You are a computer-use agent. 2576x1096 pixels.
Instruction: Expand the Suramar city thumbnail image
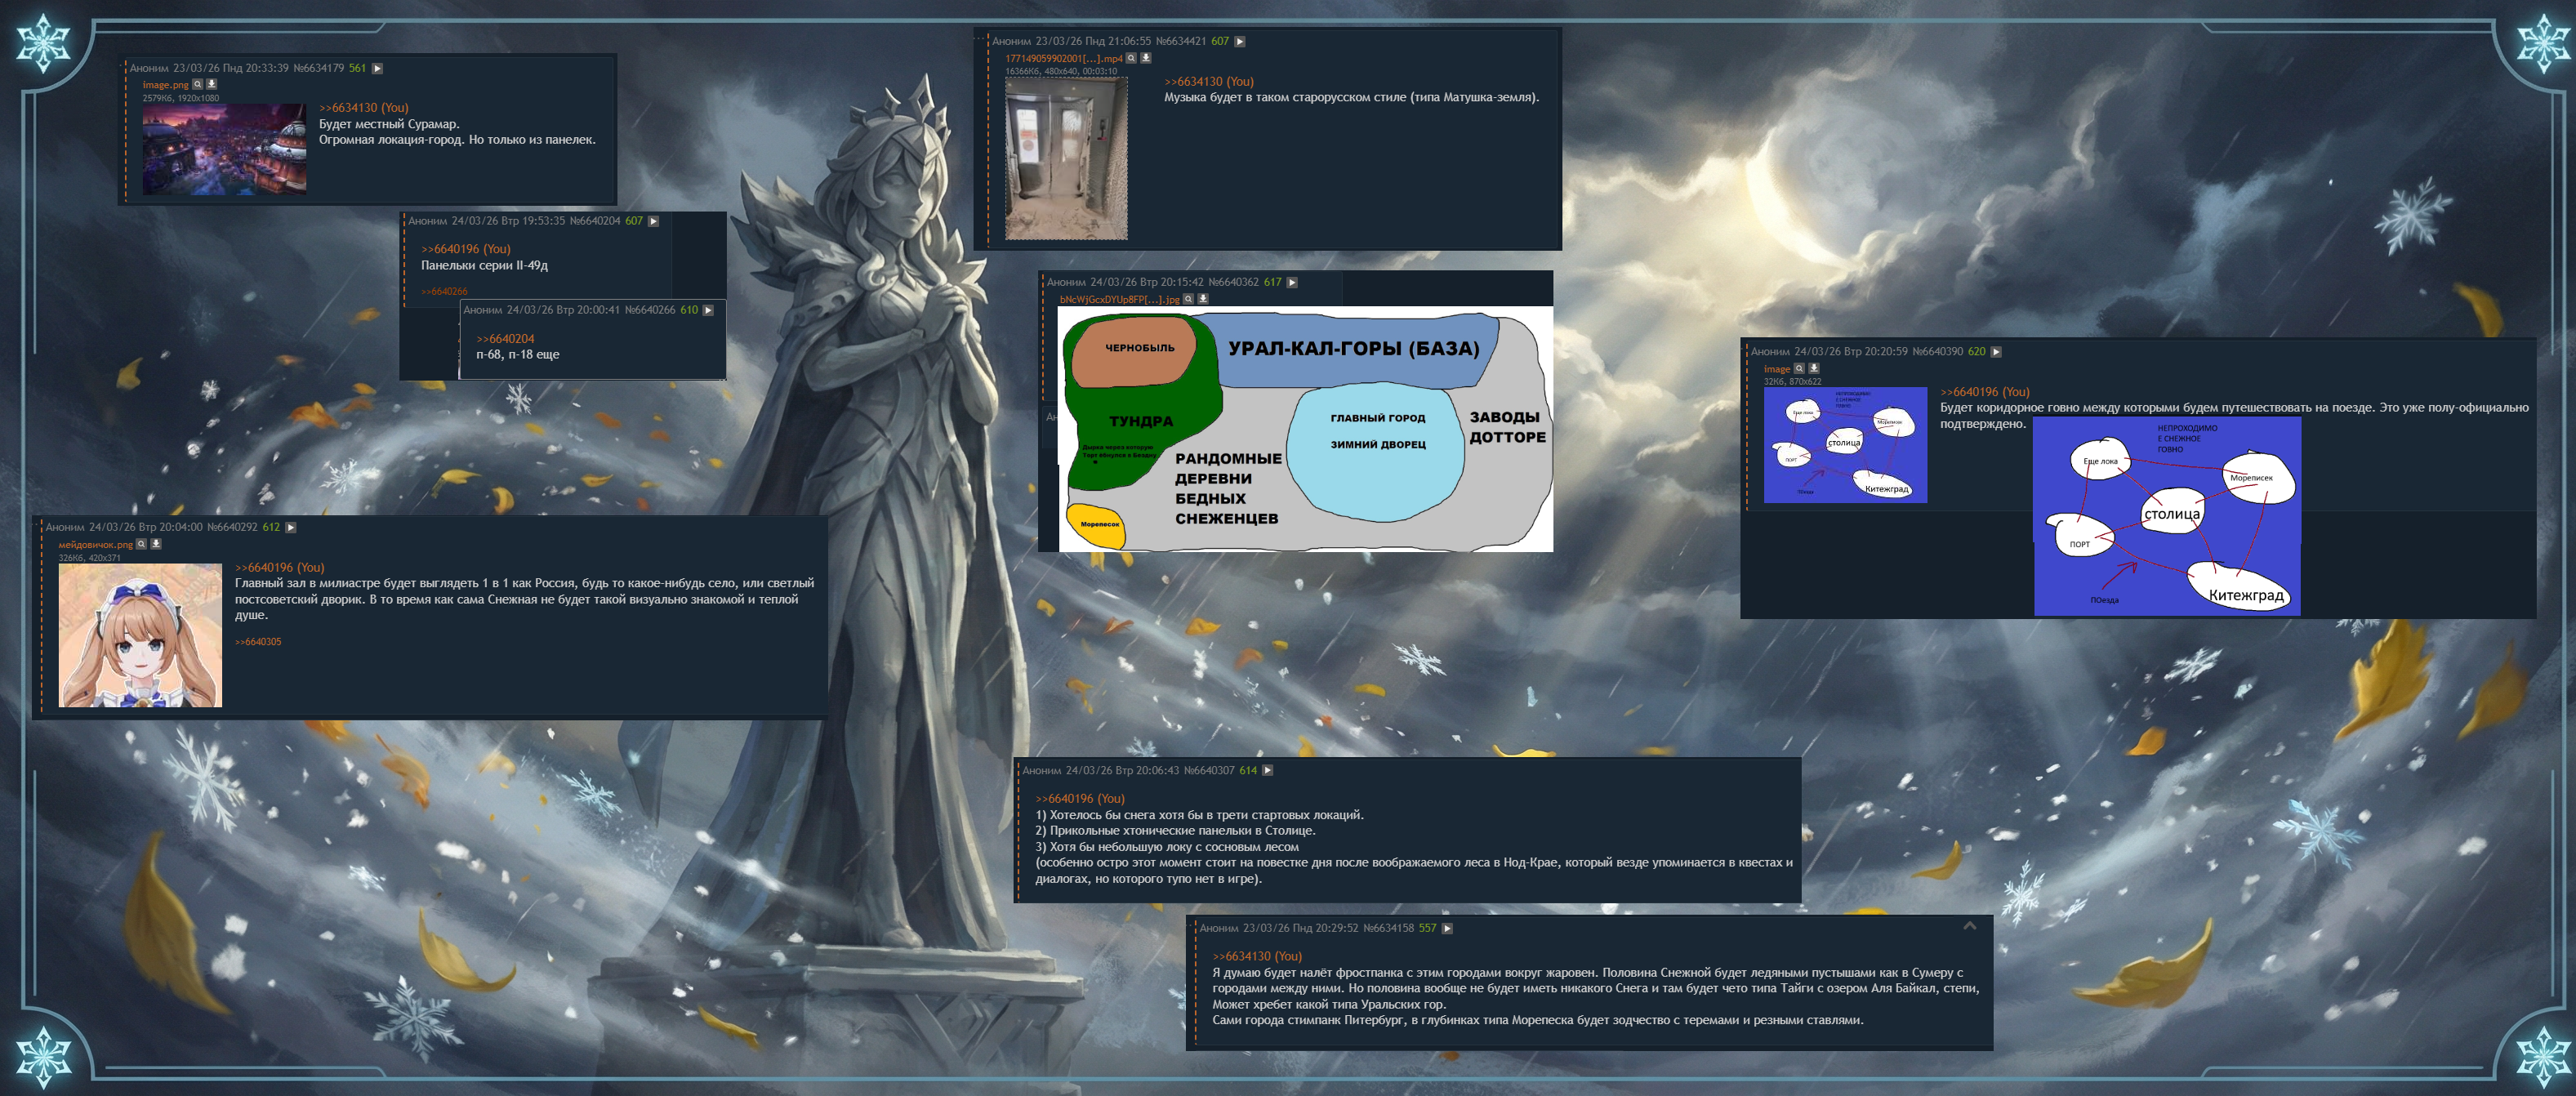(224, 150)
